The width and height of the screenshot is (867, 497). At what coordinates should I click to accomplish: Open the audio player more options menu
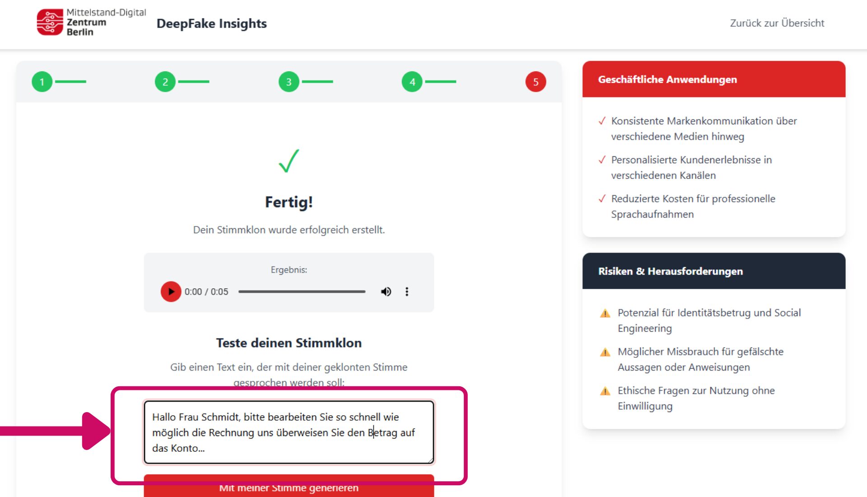pos(407,291)
